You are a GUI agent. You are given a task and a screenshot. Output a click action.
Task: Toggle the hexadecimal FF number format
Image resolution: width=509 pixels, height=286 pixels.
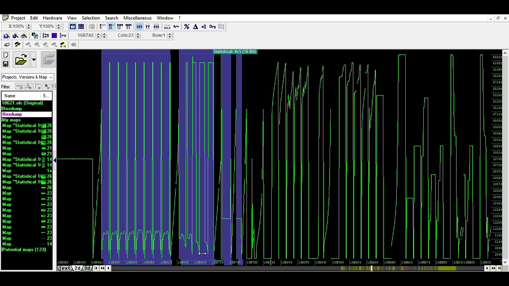(148, 27)
